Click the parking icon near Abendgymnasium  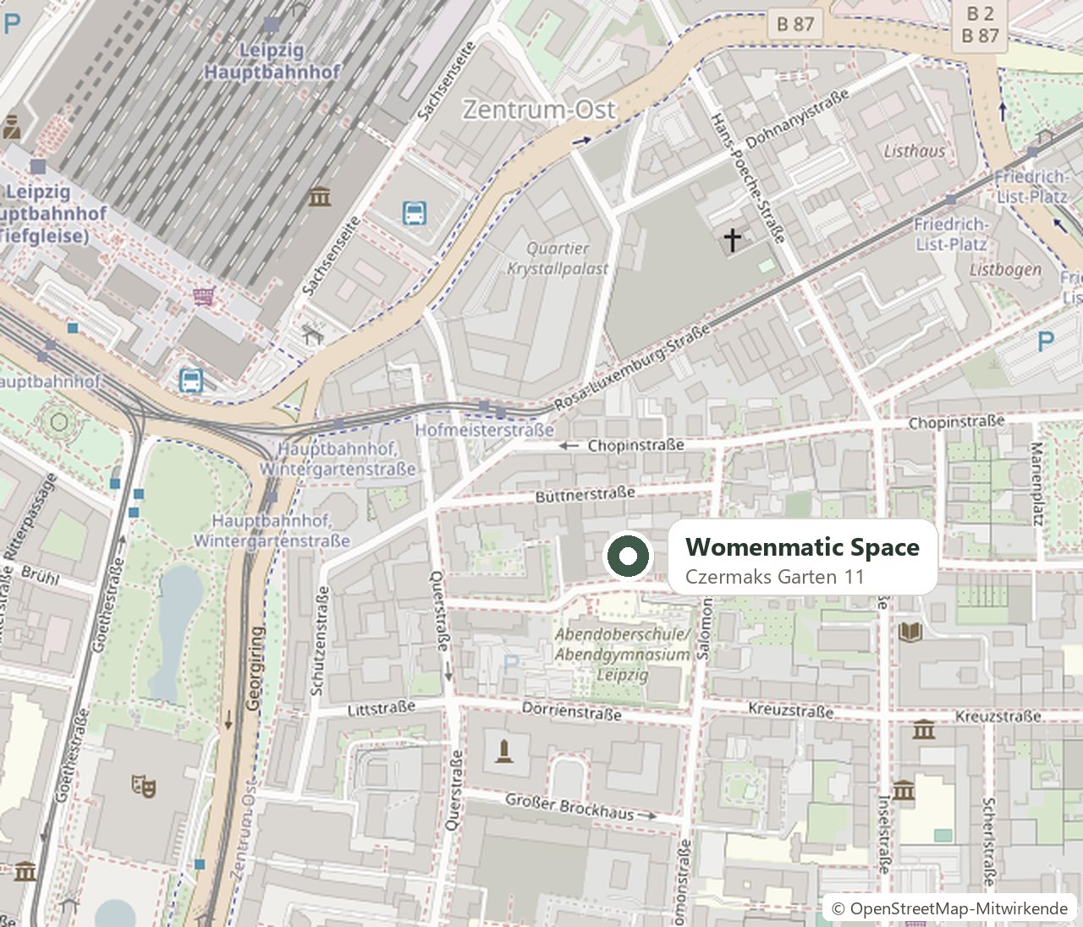(x=510, y=664)
